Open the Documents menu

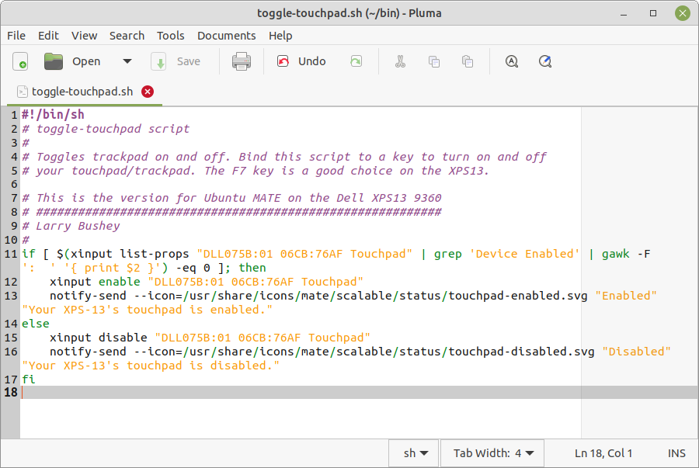226,35
